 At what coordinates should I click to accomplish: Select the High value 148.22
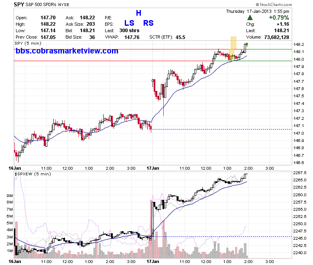48,24
